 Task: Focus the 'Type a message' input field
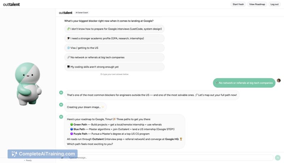pyautogui.click(x=170, y=158)
